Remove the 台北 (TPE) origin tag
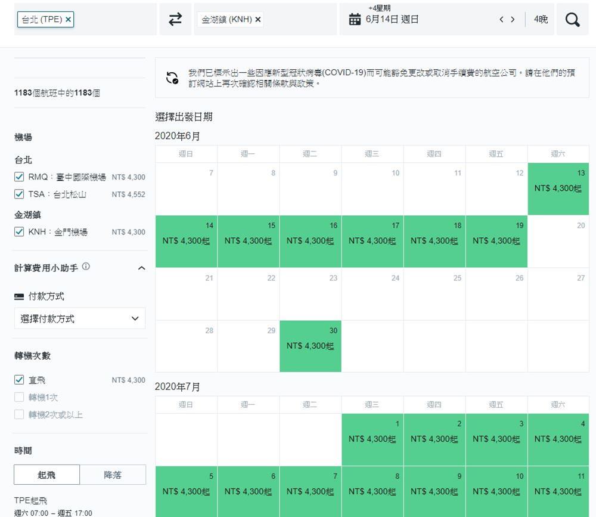This screenshot has height=517, width=596. tap(68, 20)
